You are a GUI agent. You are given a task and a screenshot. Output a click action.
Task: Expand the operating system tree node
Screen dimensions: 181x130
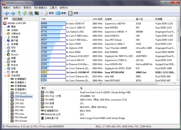click(x=5, y=34)
